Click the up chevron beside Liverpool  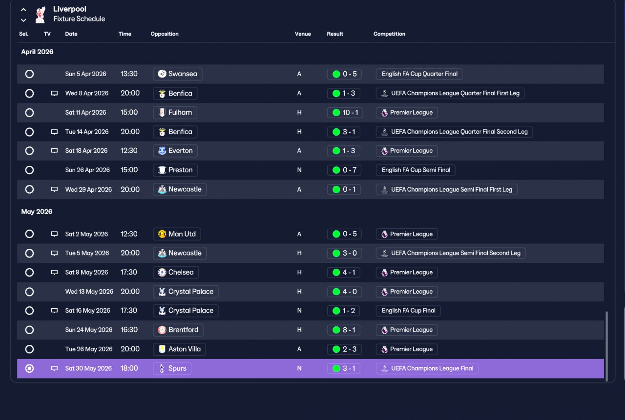23,10
